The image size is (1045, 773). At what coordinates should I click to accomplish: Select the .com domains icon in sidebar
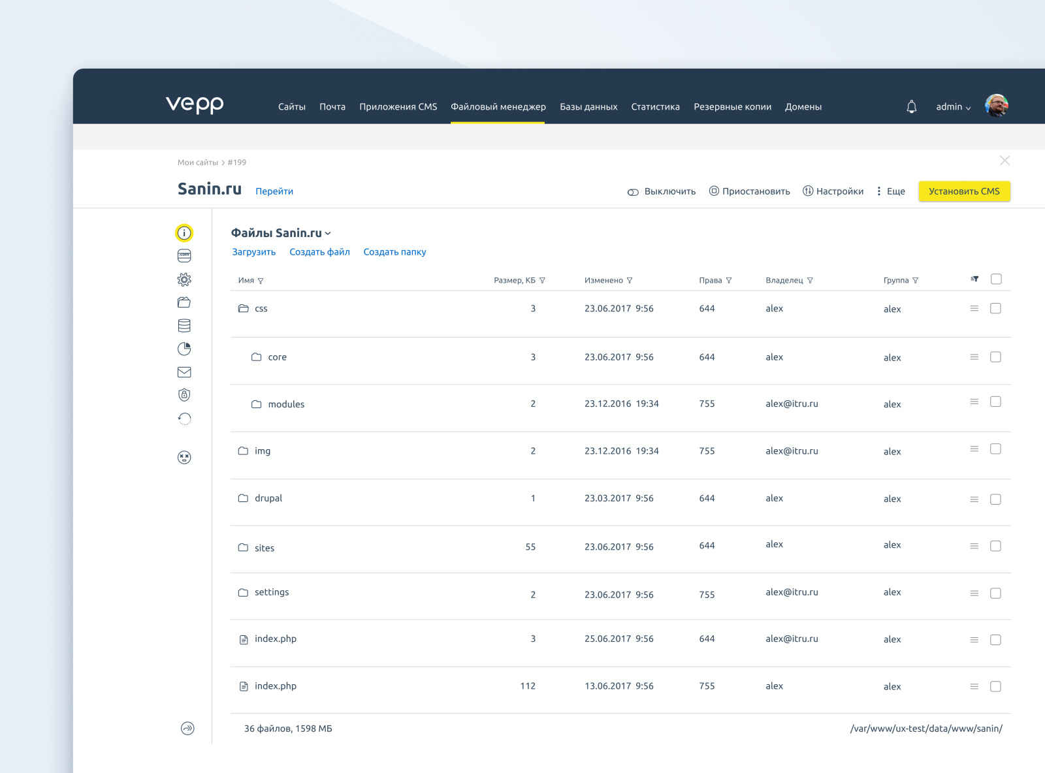(185, 255)
